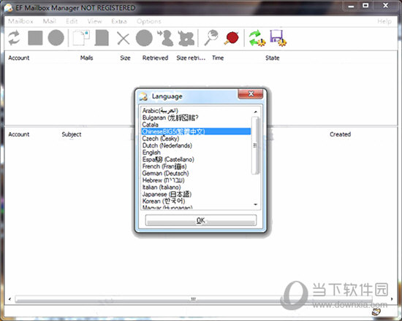Image resolution: width=402 pixels, height=321 pixels.
Task: Select Bulgarian in the language list
Action: (x=196, y=117)
